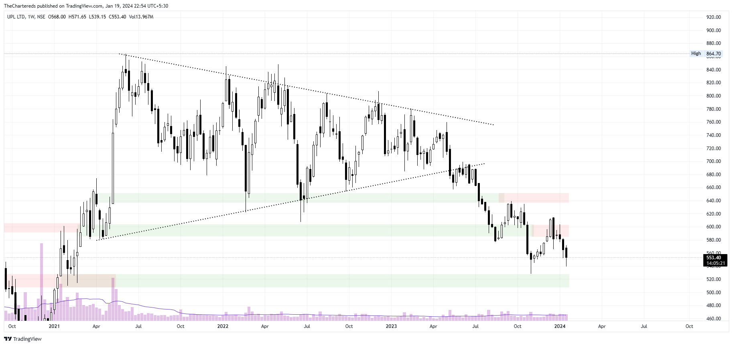Click the bar countdown 14:05:21

[x=716, y=263]
